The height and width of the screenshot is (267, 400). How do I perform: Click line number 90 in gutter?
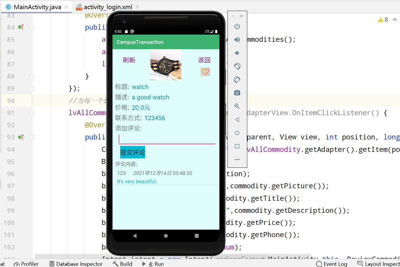click(x=11, y=101)
